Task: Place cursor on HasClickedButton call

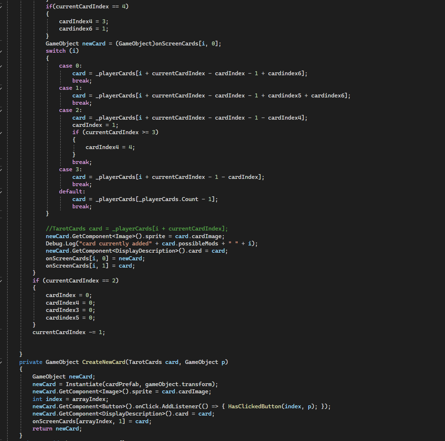Action: pos(254,406)
